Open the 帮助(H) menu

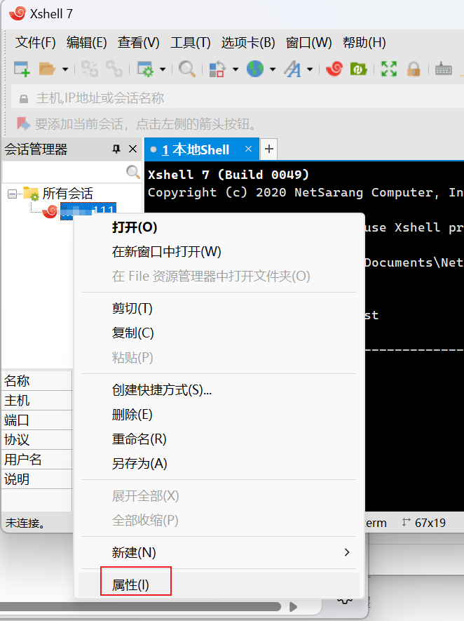pos(364,42)
